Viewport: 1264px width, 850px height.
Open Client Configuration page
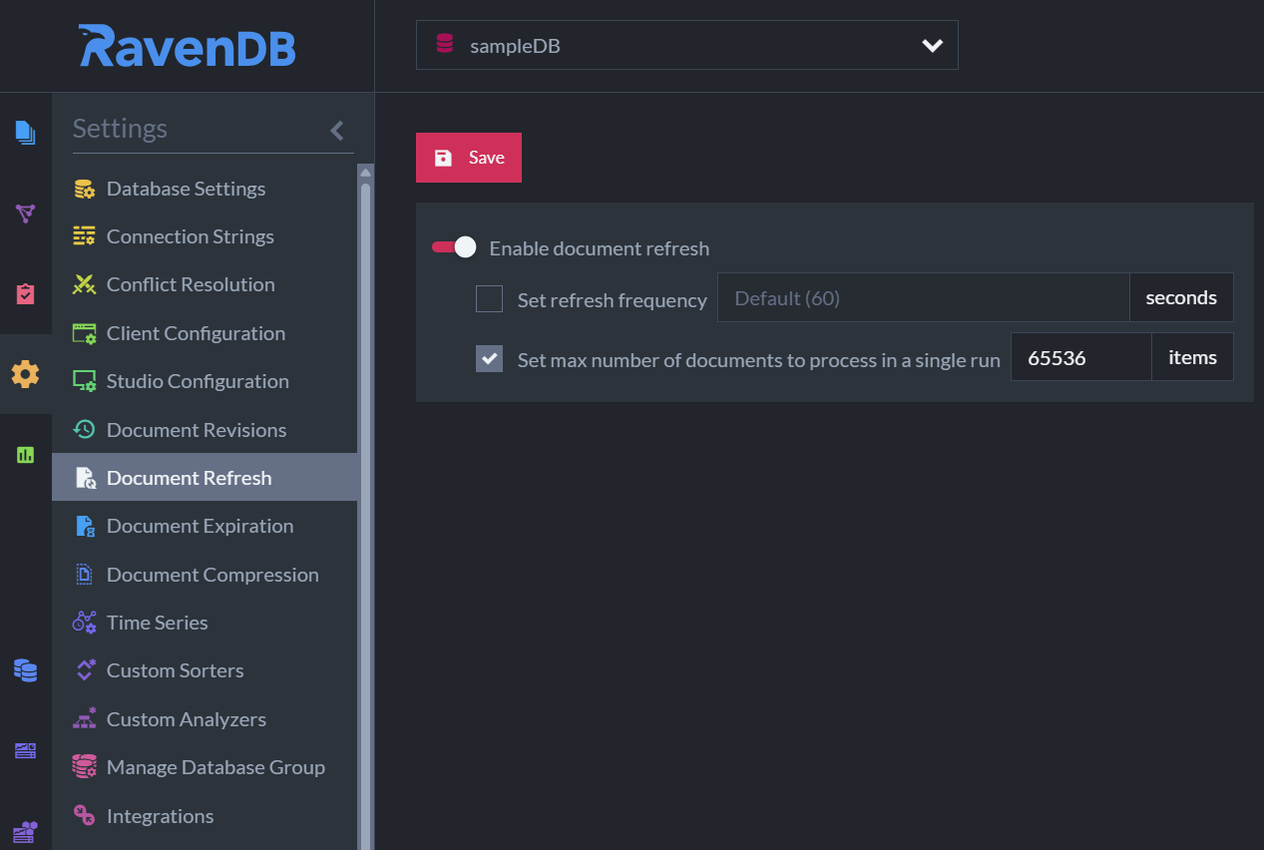point(205,333)
